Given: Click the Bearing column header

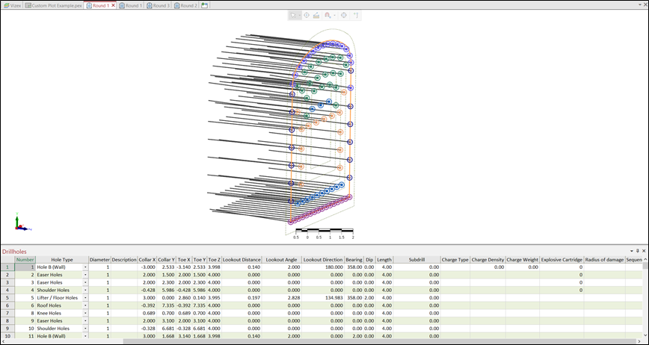Looking at the screenshot, I should pyautogui.click(x=354, y=259).
